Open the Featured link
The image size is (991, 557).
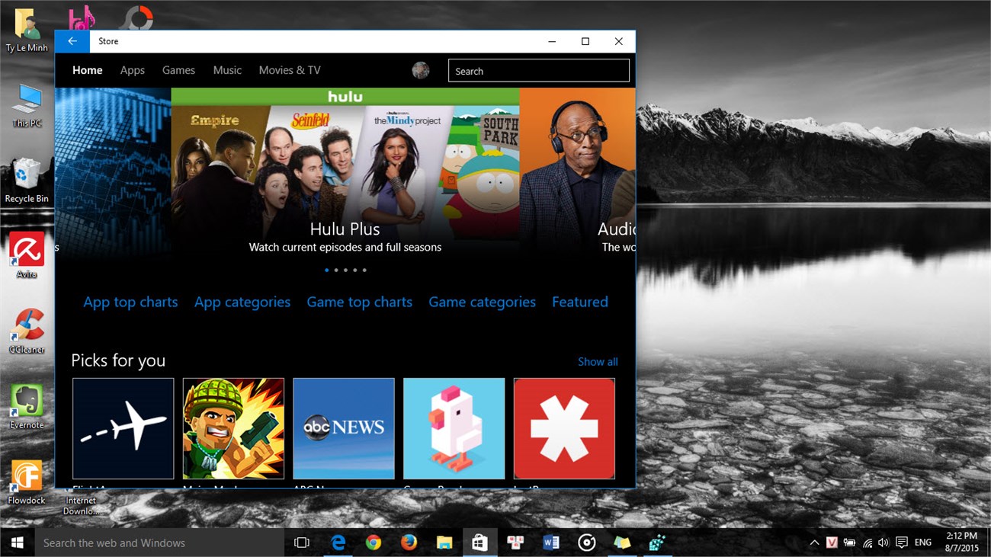pyautogui.click(x=580, y=302)
